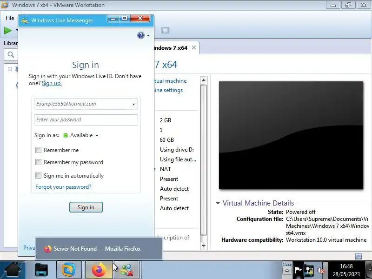
Task: Enable Sign me in automatically
Action: 38,176
